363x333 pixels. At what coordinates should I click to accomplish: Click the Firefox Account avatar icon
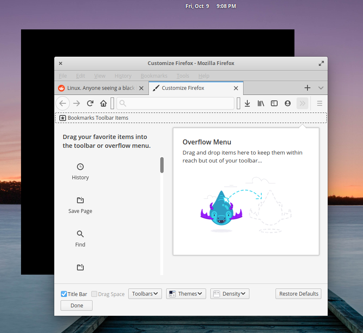(288, 103)
